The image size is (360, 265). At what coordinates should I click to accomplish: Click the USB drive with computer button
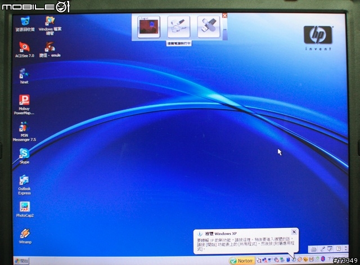click(179, 27)
